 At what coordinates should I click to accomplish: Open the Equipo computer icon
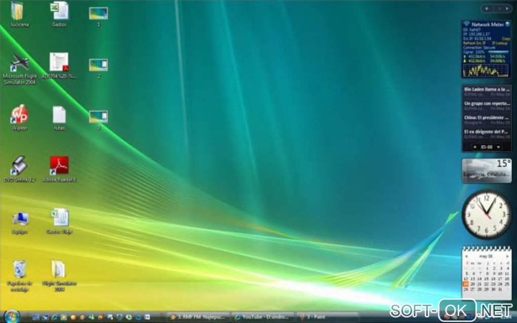[x=20, y=223]
